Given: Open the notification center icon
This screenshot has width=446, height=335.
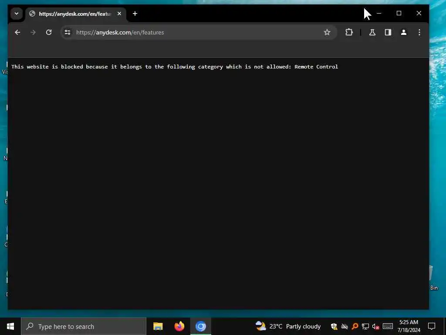Looking at the screenshot, I should (x=432, y=326).
